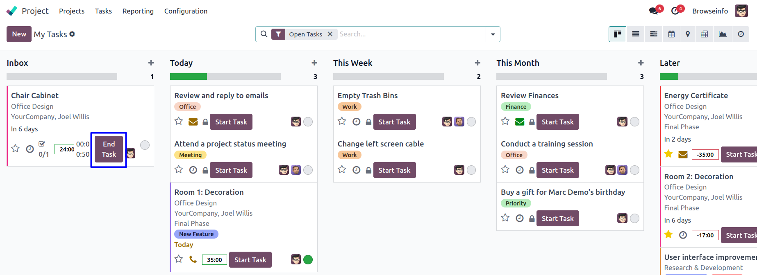
Task: Switch to the calendar view
Action: pyautogui.click(x=671, y=34)
